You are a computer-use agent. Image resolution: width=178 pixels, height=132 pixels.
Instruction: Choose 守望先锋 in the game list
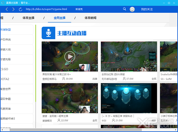pyautogui.click(x=17, y=59)
